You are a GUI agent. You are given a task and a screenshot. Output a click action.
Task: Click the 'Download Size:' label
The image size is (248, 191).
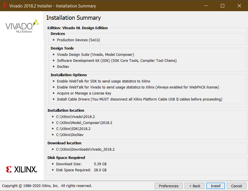[69, 164]
